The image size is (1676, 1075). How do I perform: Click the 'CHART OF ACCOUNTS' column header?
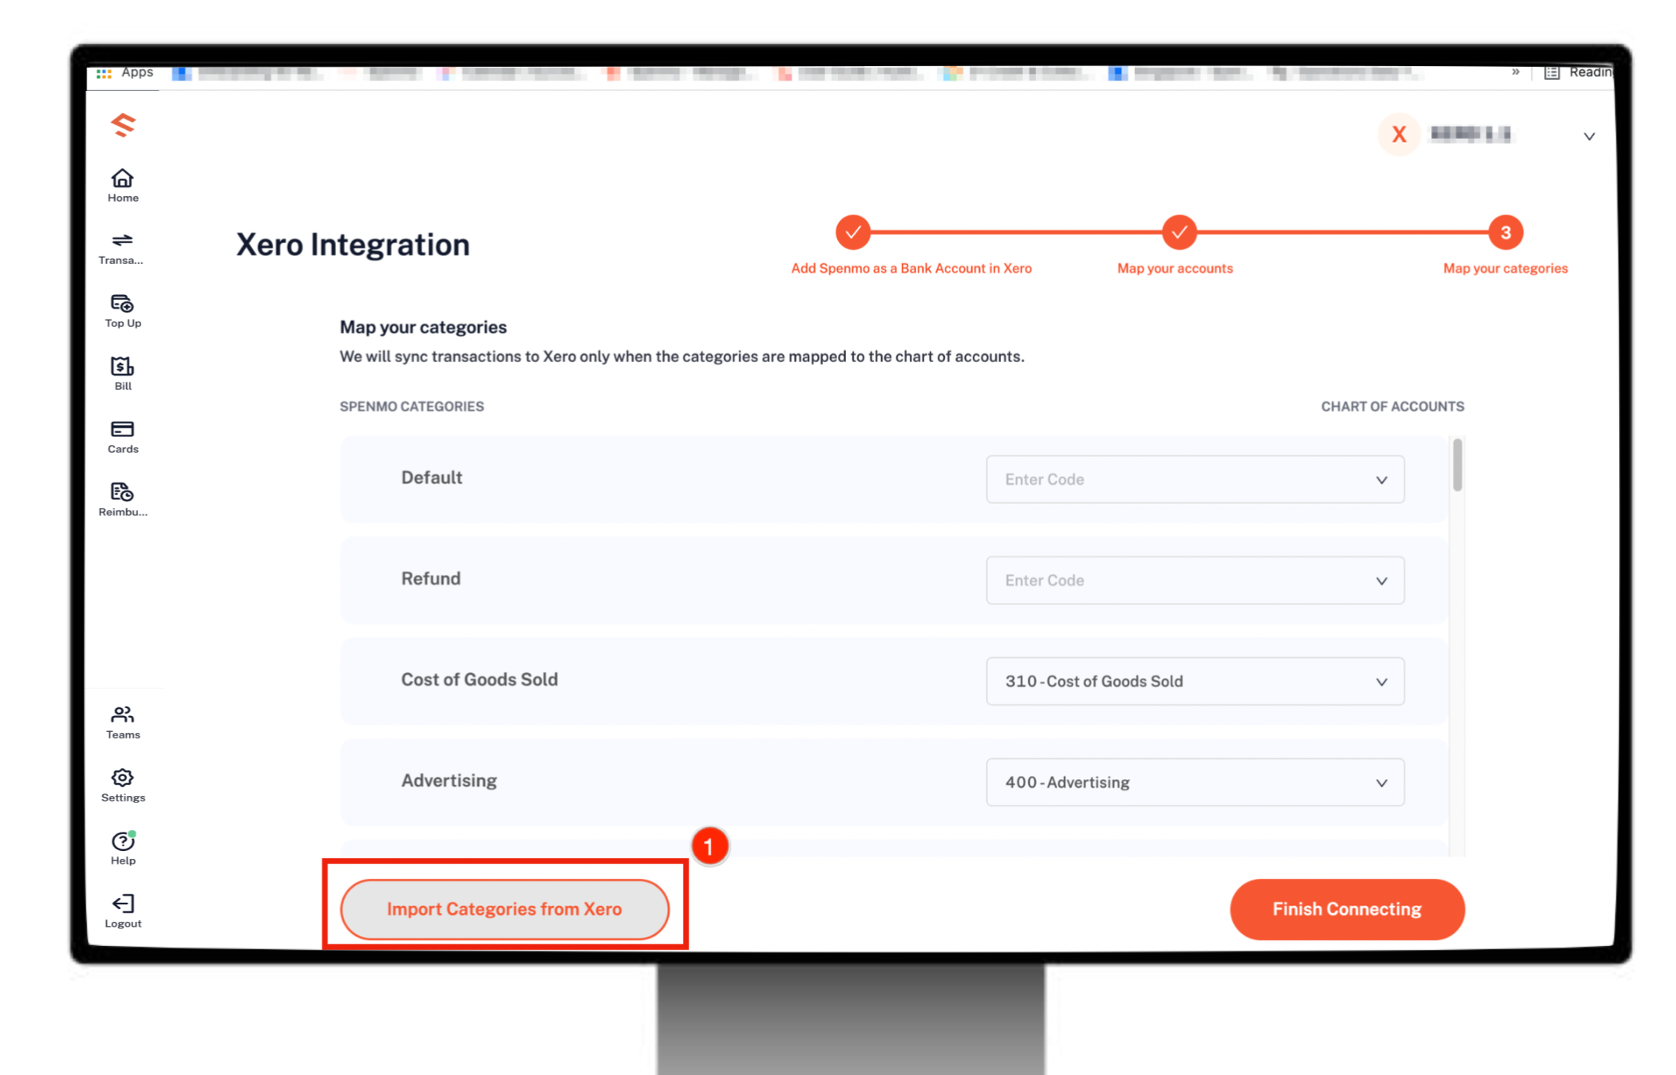[1392, 407]
